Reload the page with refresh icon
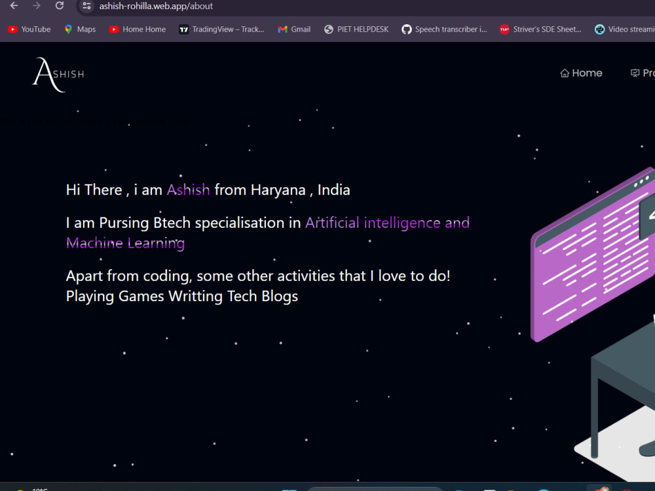Screen dimensions: 655x491 click(60, 5)
